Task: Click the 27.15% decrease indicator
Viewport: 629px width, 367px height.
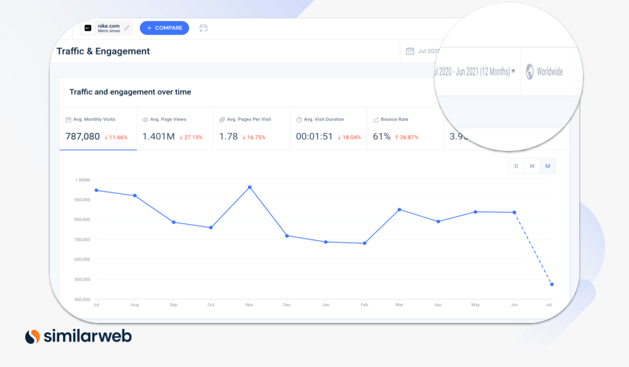Action: [x=191, y=137]
